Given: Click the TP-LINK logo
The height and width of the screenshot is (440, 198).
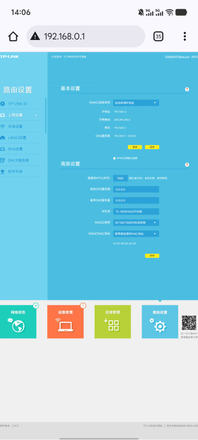Looking at the screenshot, I should (10, 57).
